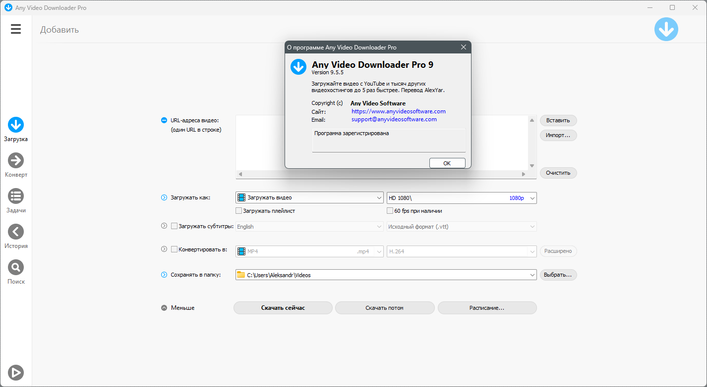Open the MP4 format dropdown
707x387 pixels.
point(309,251)
